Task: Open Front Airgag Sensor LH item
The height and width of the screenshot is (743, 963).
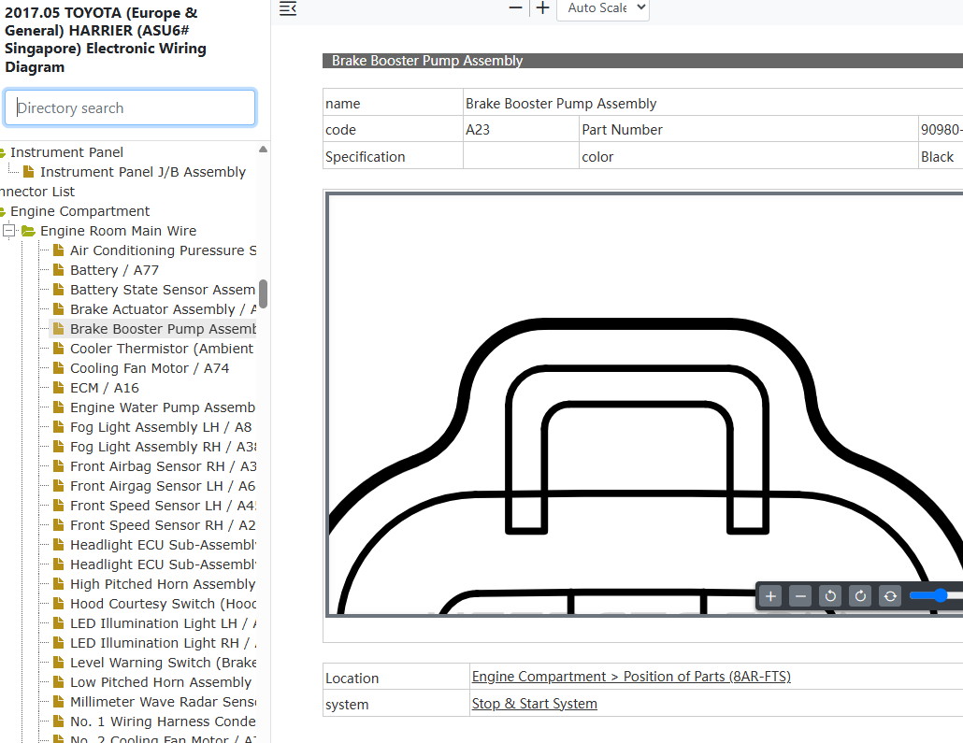Action: click(x=163, y=486)
